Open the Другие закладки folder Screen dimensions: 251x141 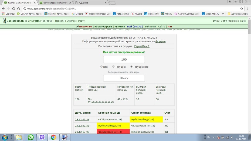click(x=238, y=14)
